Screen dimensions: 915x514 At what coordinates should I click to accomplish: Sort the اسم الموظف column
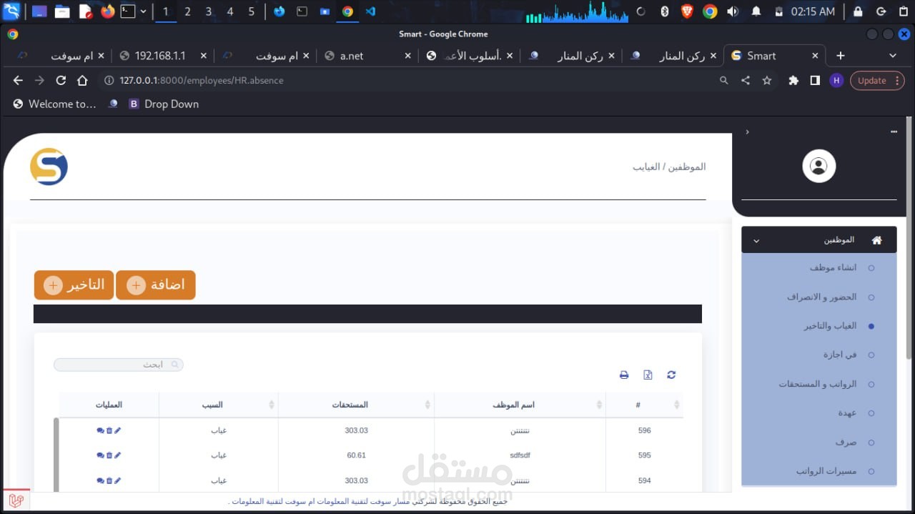[x=599, y=404]
